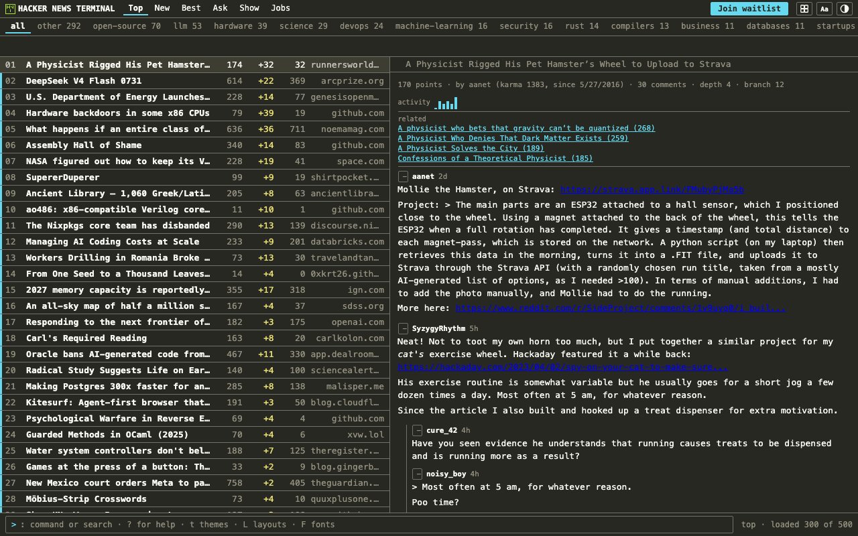Click the activity sparkline chart
858x536 pixels.
click(x=446, y=103)
